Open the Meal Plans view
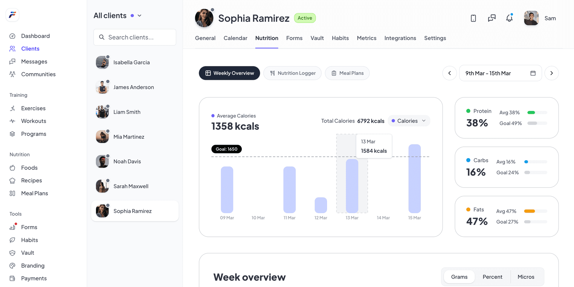Image resolution: width=574 pixels, height=287 pixels. point(347,73)
